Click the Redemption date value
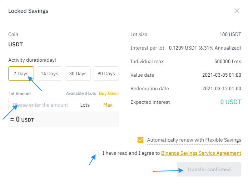Screen dimensions: 248x184 (222, 89)
